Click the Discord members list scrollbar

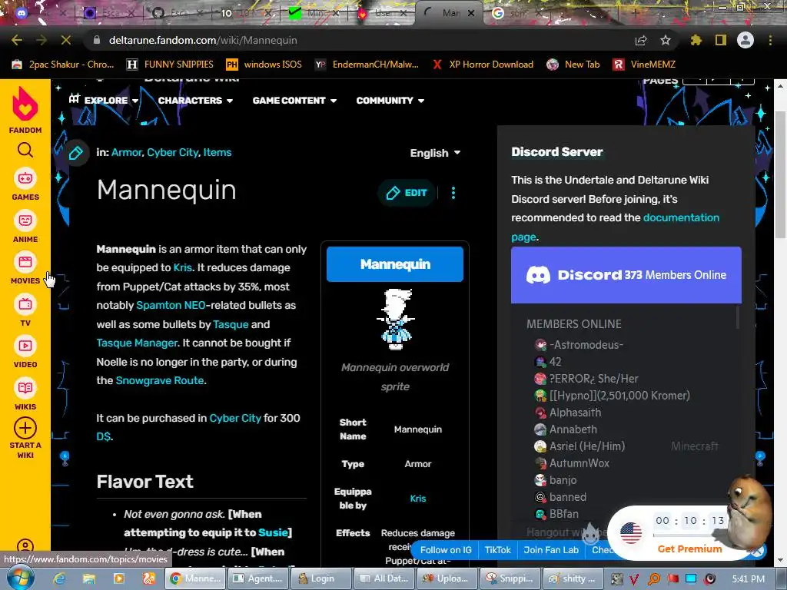pos(738,317)
